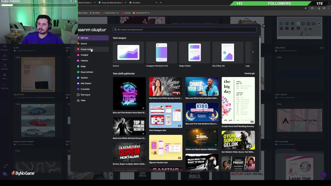Open the Napolitoni Nights neon template
The image size is (331, 186).
click(x=129, y=94)
